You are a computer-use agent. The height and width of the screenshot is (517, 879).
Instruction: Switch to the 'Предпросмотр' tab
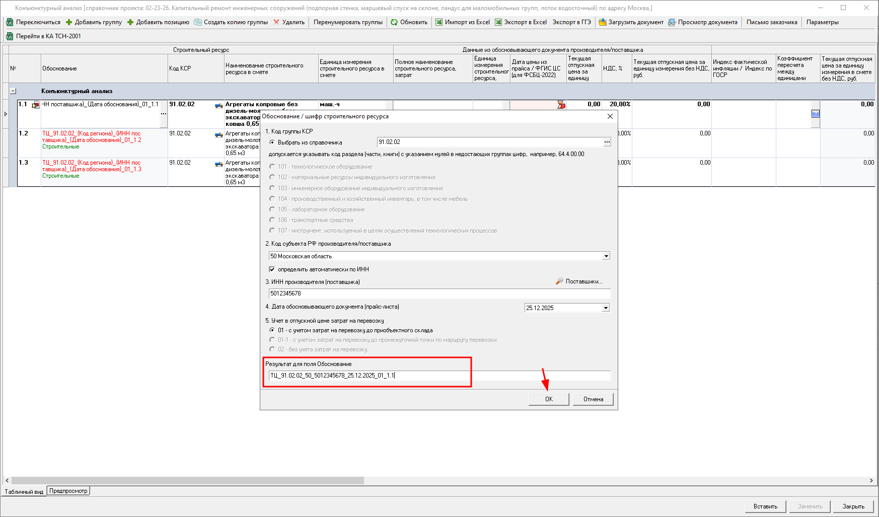pyautogui.click(x=68, y=491)
